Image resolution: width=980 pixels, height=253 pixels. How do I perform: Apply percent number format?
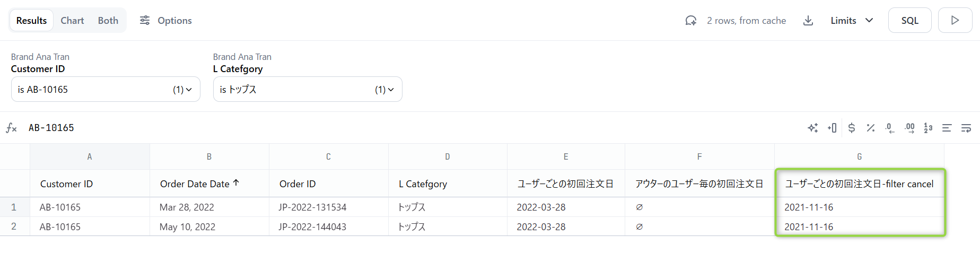(871, 128)
